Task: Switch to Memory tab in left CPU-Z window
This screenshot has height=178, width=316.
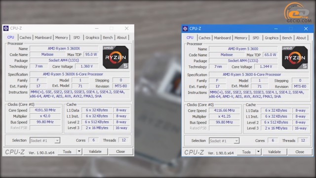Action: pos(61,38)
